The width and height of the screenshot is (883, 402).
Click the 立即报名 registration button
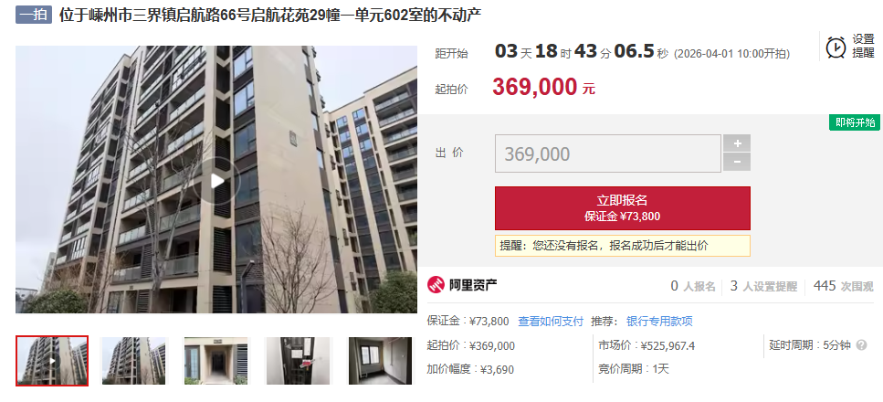point(622,208)
